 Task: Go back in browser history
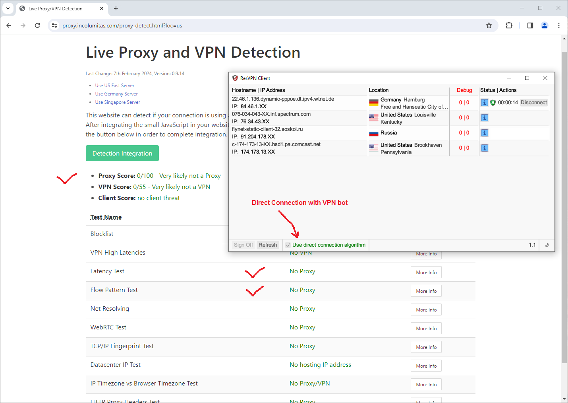(x=9, y=25)
